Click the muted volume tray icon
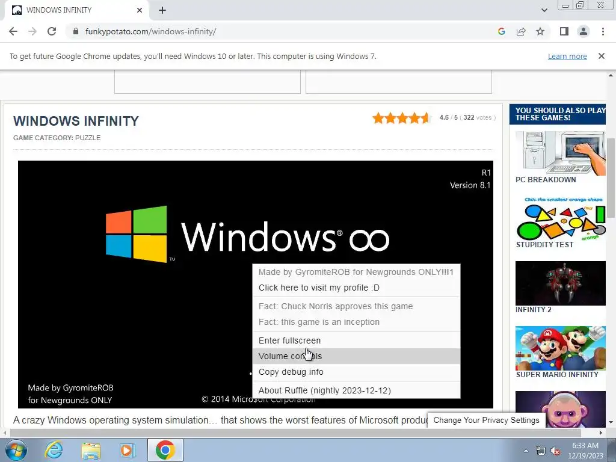The width and height of the screenshot is (616, 462). coord(555,451)
